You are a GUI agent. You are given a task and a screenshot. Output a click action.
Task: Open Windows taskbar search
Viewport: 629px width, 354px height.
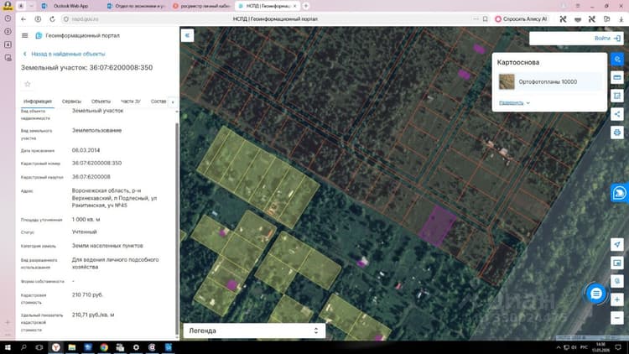point(23,347)
